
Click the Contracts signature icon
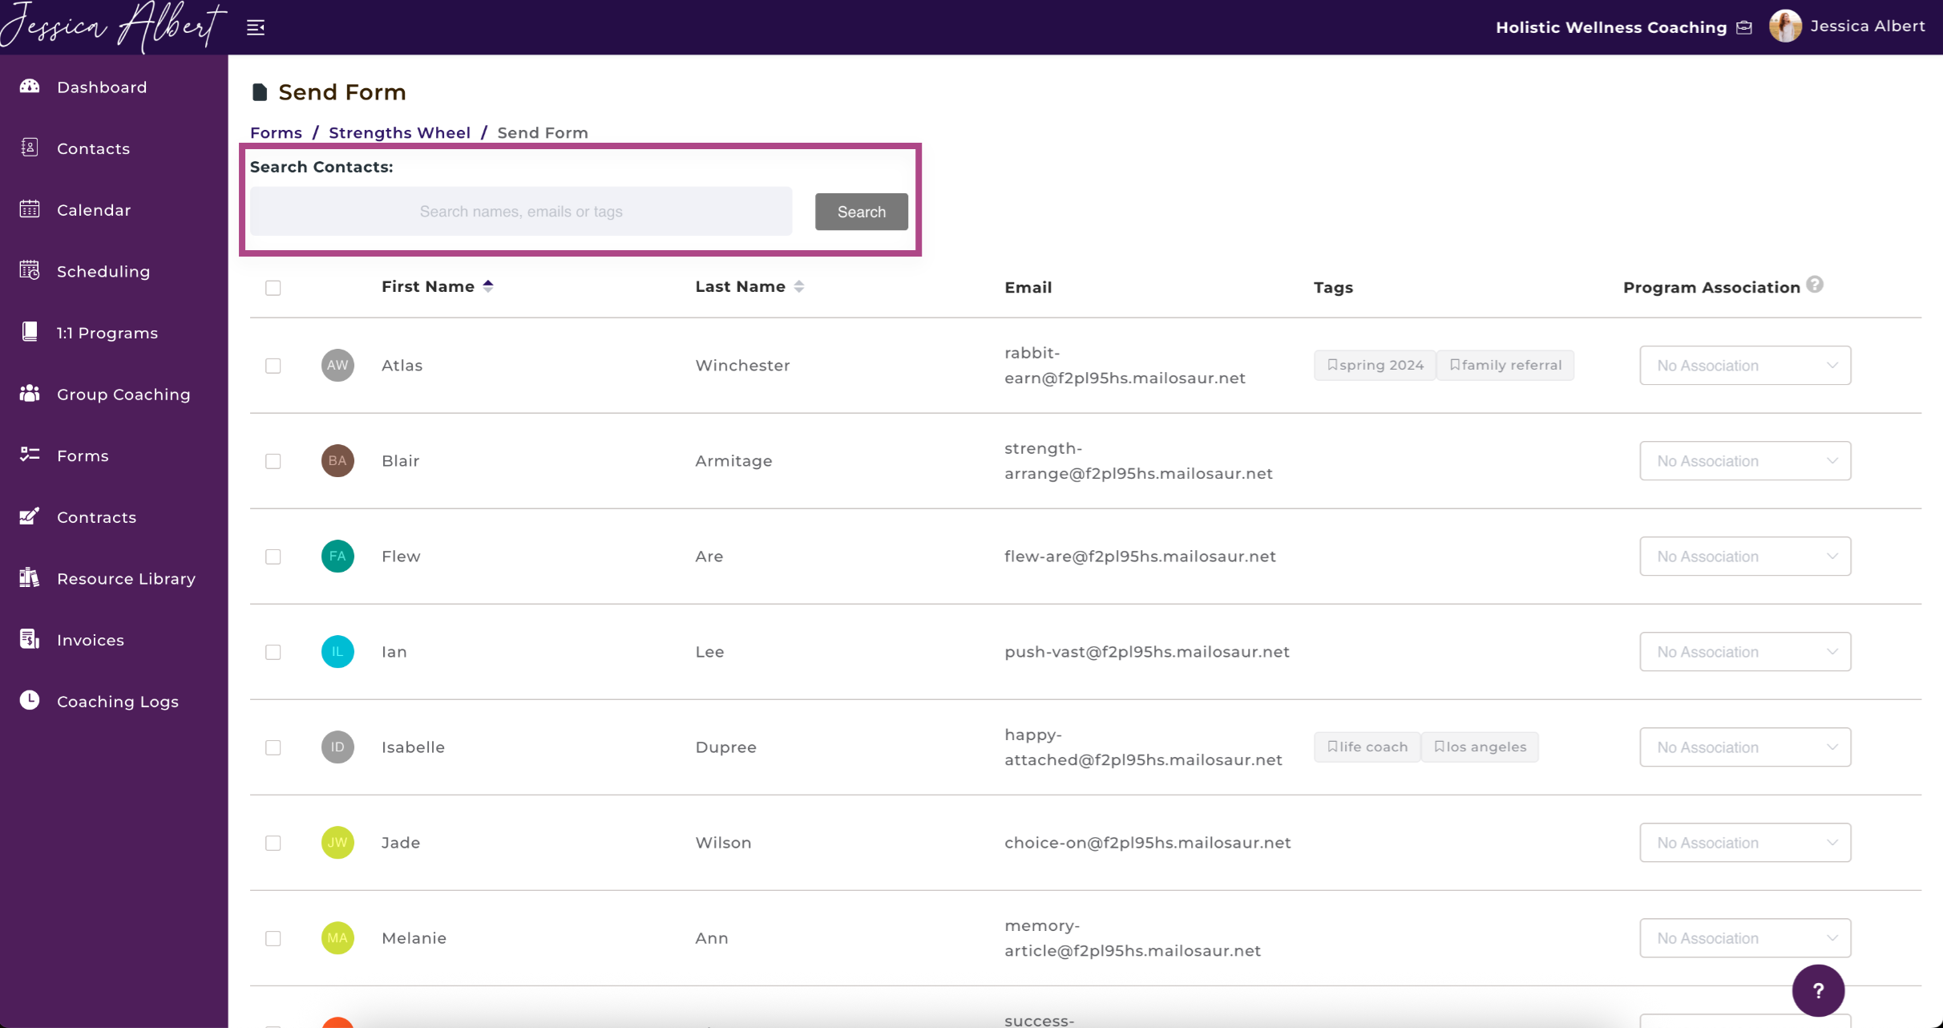tap(30, 516)
